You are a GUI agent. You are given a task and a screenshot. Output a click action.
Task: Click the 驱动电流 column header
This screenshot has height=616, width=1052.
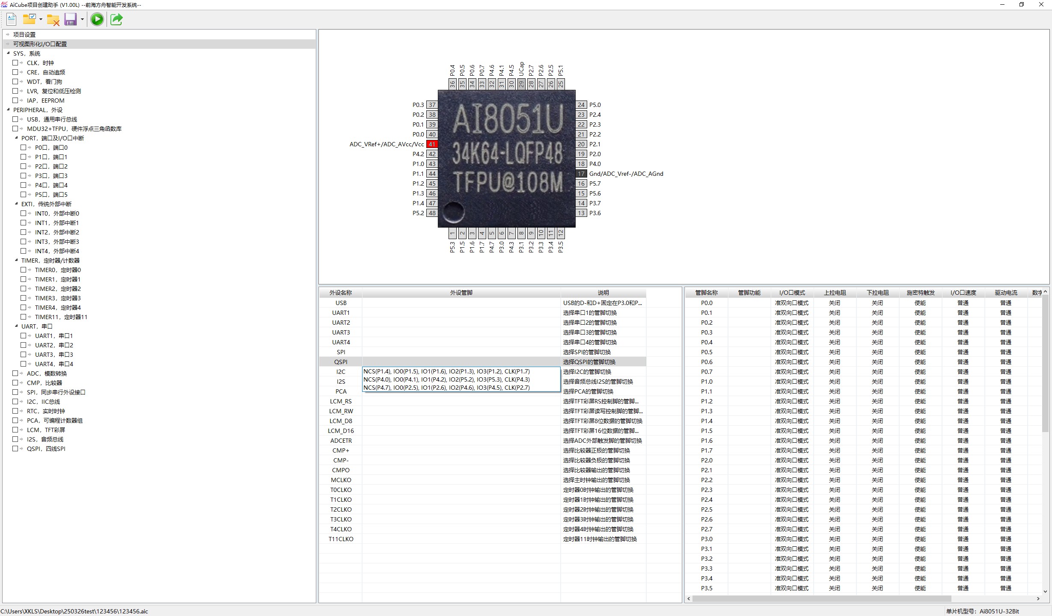point(1006,293)
